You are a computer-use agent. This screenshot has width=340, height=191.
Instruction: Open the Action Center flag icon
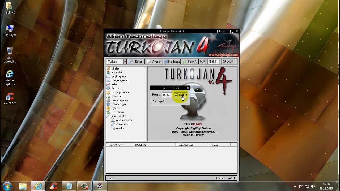pos(301,186)
